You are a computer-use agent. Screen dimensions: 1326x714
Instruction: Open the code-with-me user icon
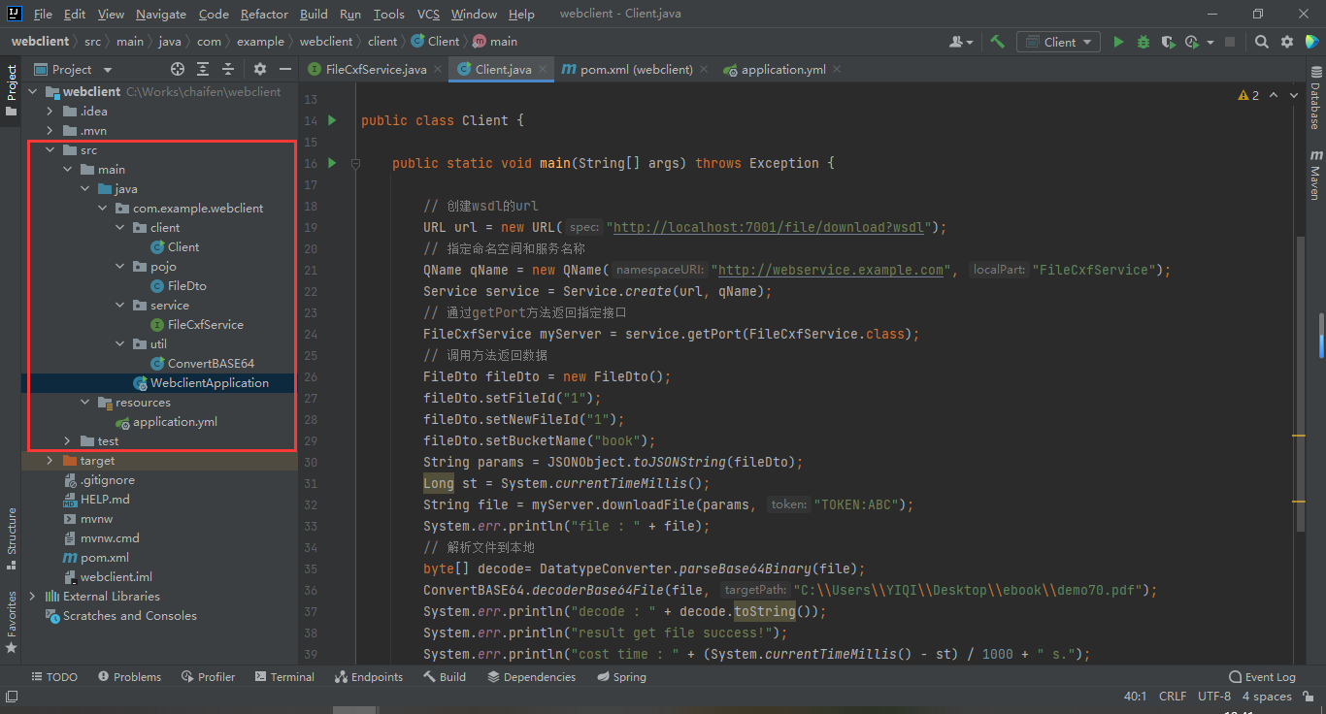click(x=962, y=42)
